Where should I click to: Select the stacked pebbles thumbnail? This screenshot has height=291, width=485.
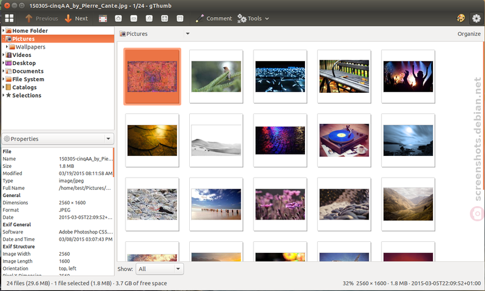[x=344, y=204]
